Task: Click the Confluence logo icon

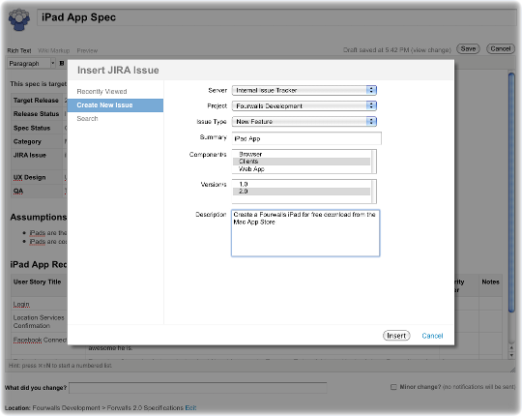Action: (x=19, y=19)
